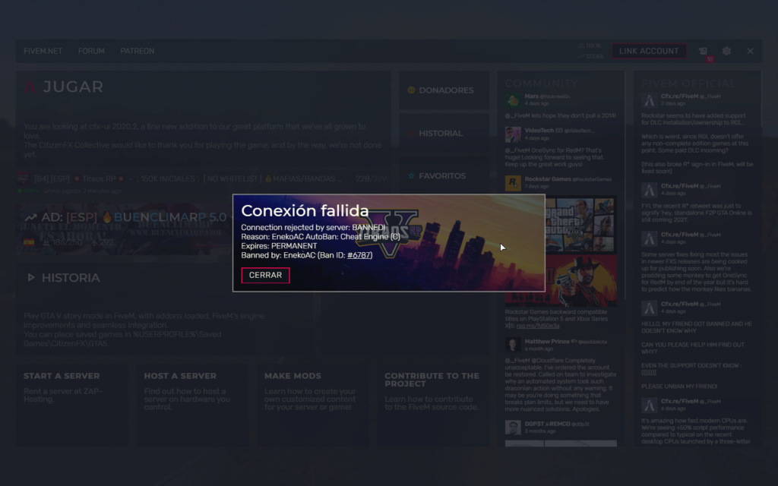Go to the FORUM link
778x486 pixels.
(91, 51)
